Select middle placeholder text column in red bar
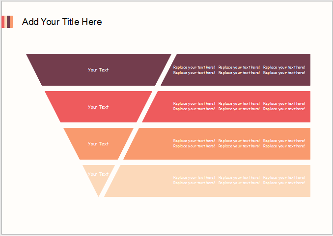This screenshot has height=236, width=333. click(x=239, y=106)
